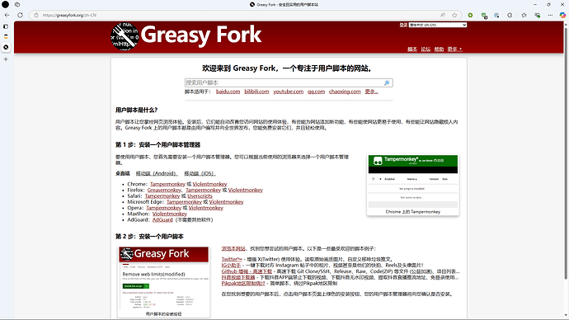Open Violentmonkey link in the Maxthon row
This screenshot has height=320, width=569.
point(170,214)
